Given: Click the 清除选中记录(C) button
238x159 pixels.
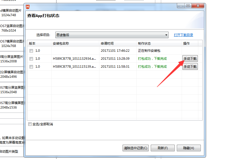Looking at the screenshot, I should pos(136,148).
